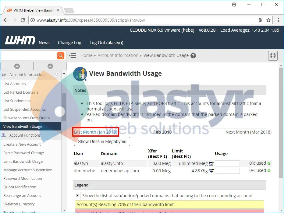Go to Next Month (Mar 2018)
This screenshot has width=284, height=213.
(249, 132)
